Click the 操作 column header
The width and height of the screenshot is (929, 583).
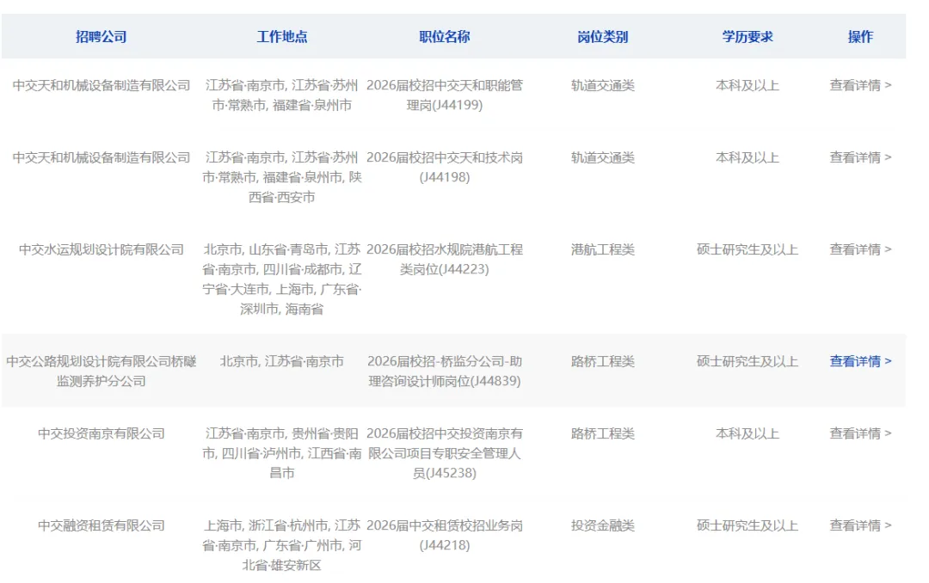pyautogui.click(x=860, y=37)
